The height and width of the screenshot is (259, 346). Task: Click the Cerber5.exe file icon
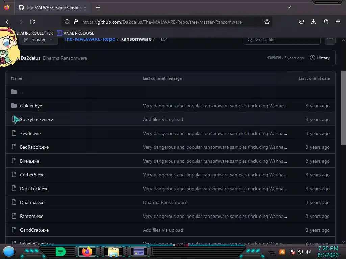tap(14, 175)
